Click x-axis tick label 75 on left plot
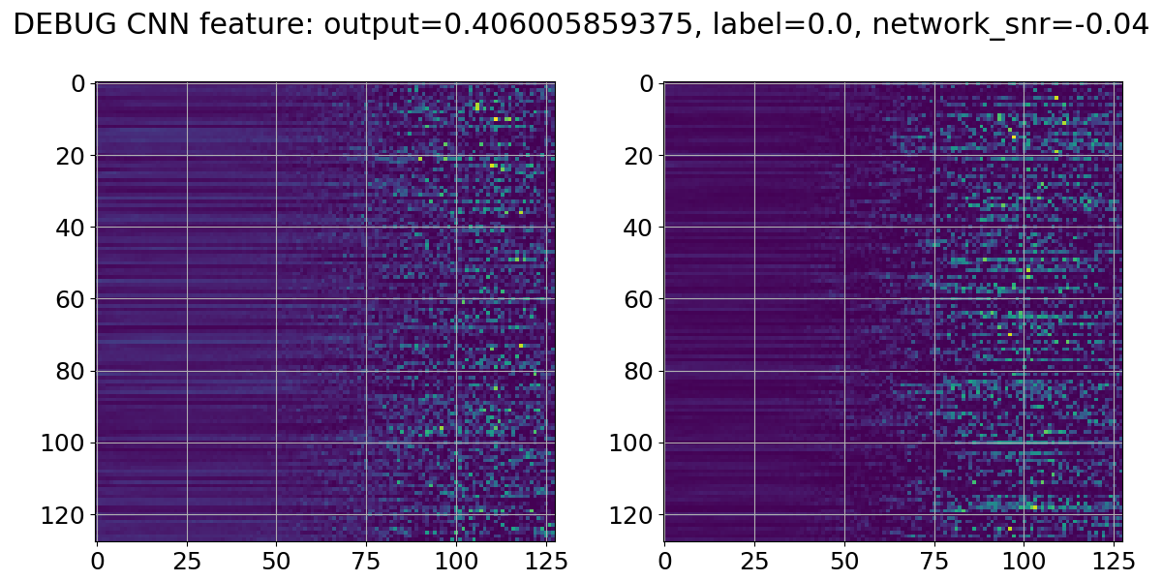This screenshot has width=1162, height=581. 367,560
